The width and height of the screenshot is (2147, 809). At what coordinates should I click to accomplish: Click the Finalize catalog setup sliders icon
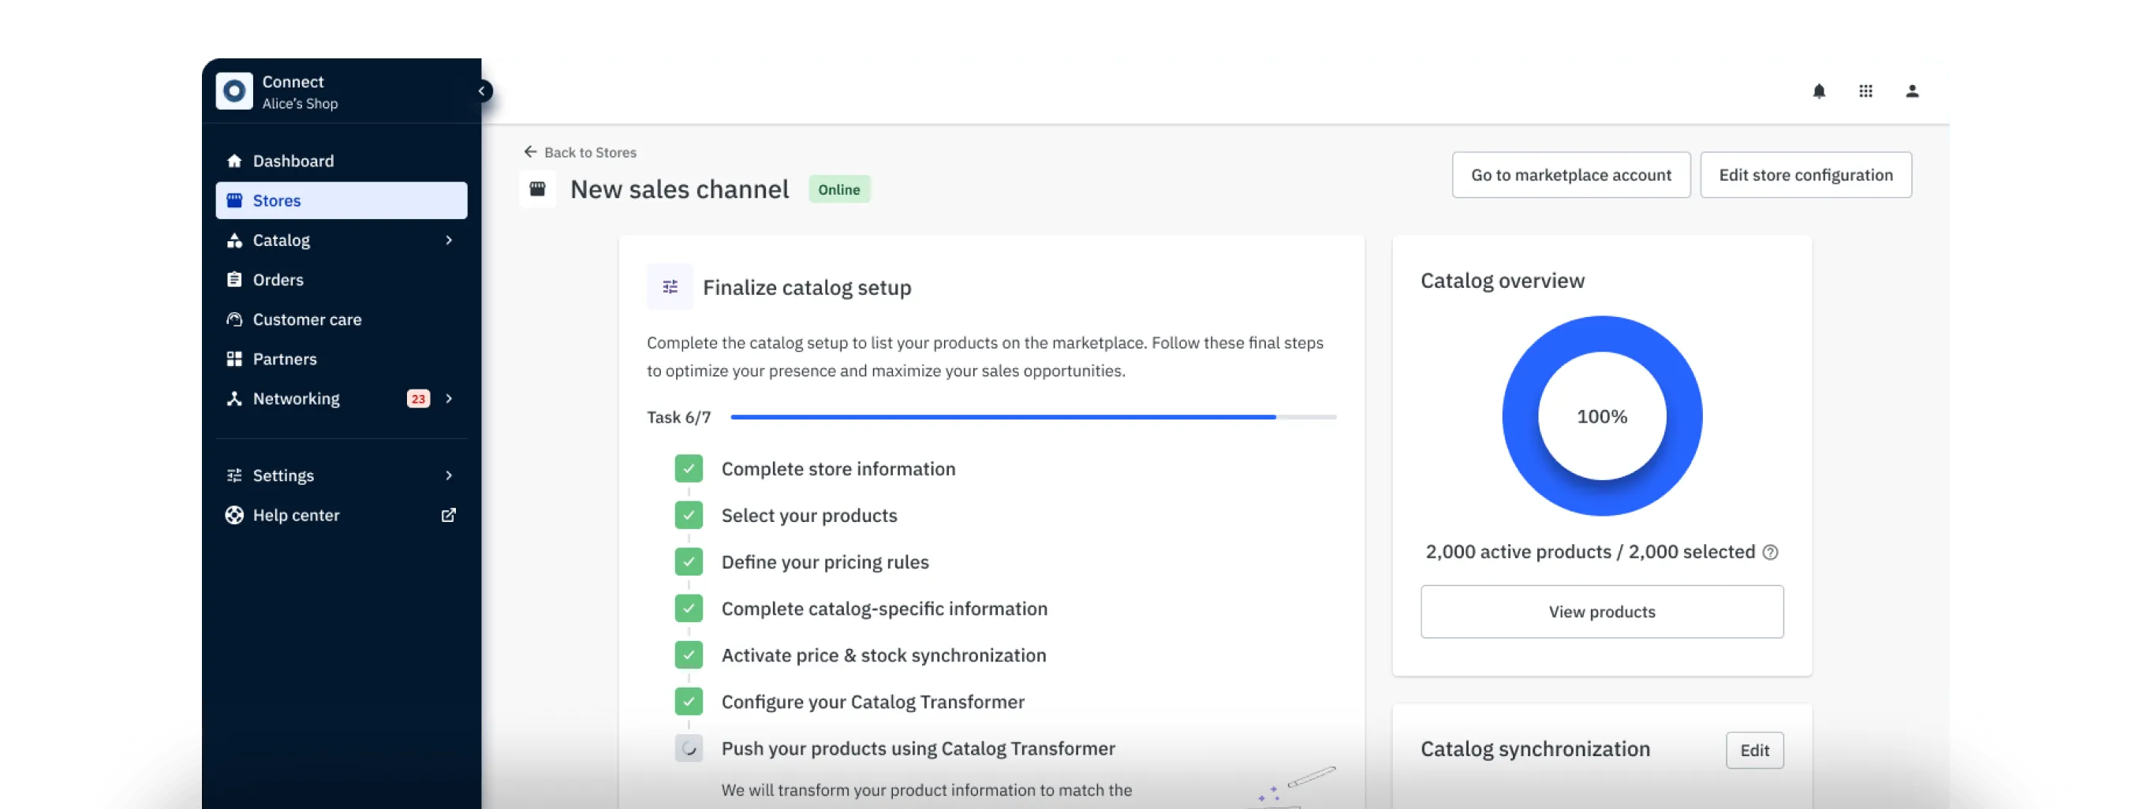670,288
